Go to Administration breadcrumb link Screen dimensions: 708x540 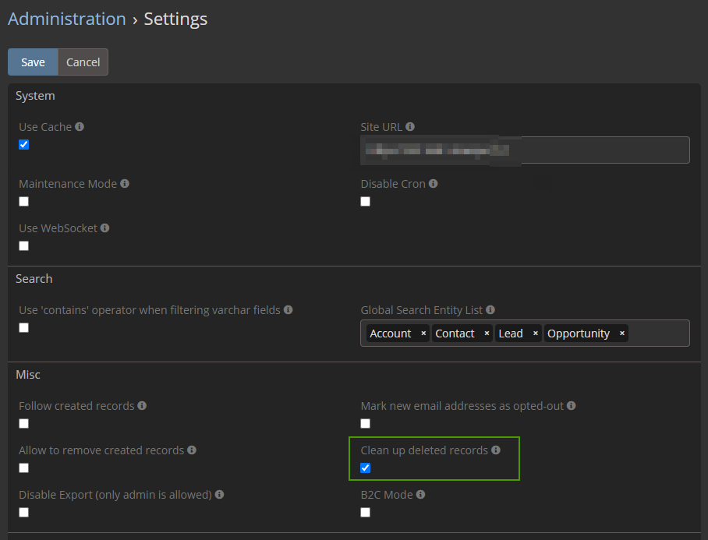[66, 19]
